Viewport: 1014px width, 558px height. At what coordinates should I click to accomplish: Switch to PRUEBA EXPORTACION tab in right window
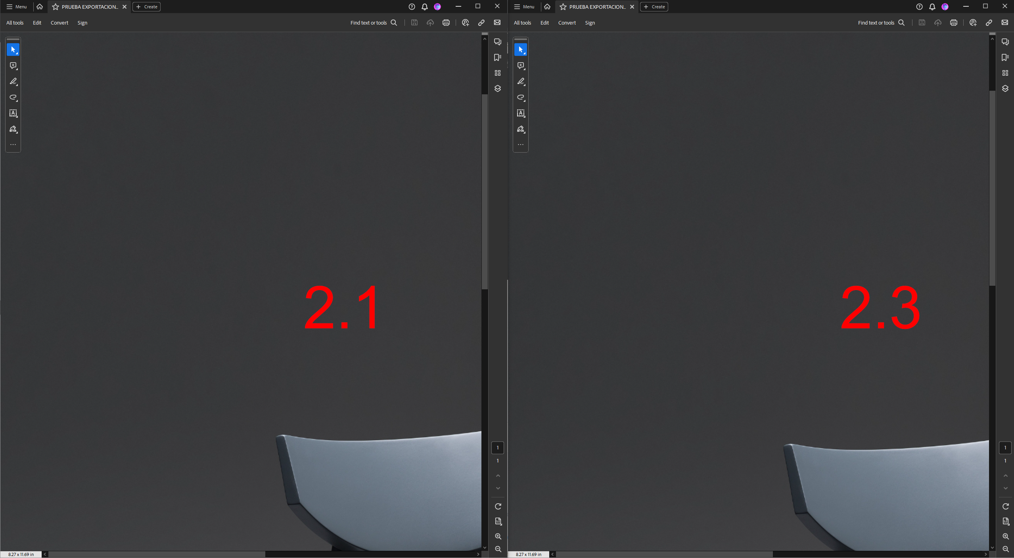coord(597,7)
